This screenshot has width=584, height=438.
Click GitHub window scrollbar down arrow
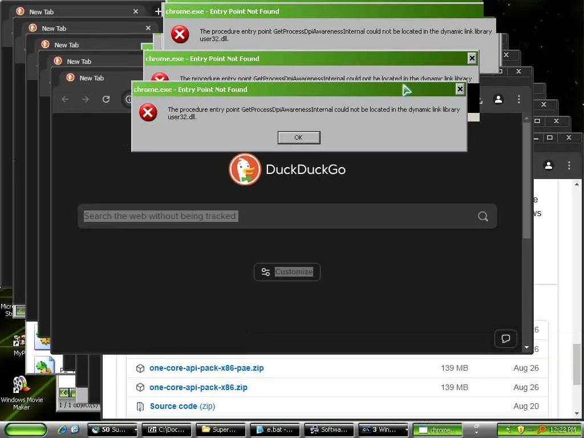pyautogui.click(x=577, y=413)
